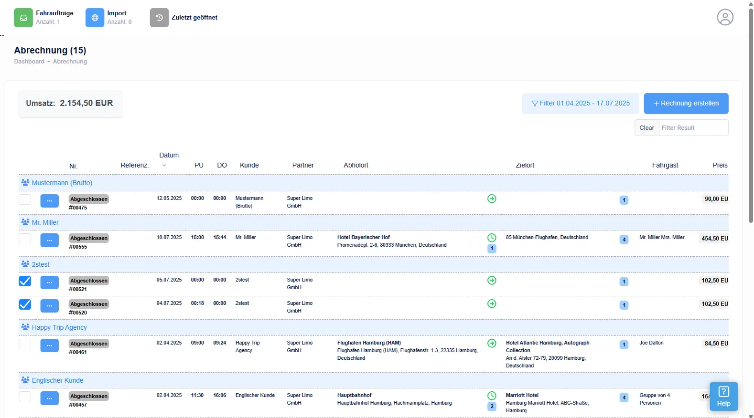Viewport: 754px width, 418px height.
Task: Click the Help question mark widget
Action: click(x=723, y=397)
